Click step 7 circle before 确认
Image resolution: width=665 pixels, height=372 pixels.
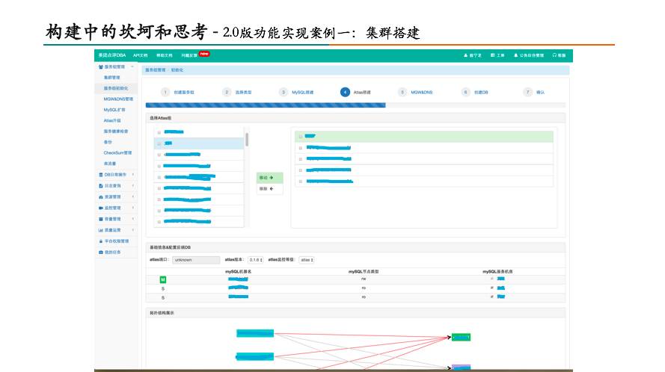pos(527,92)
